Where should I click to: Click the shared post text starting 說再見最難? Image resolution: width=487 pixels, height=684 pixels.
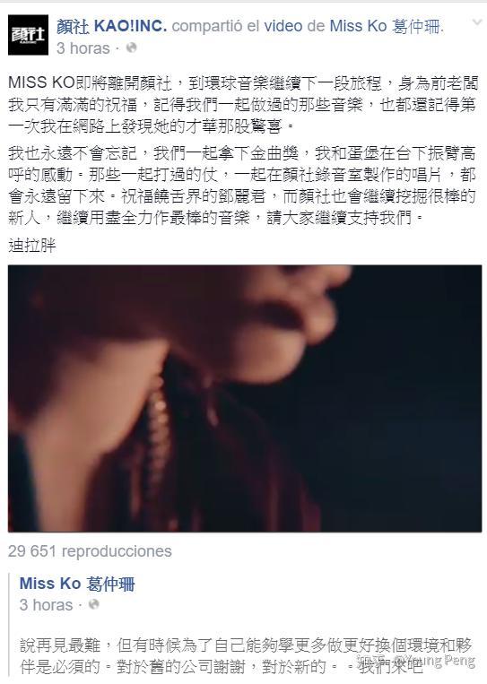[x=246, y=655]
